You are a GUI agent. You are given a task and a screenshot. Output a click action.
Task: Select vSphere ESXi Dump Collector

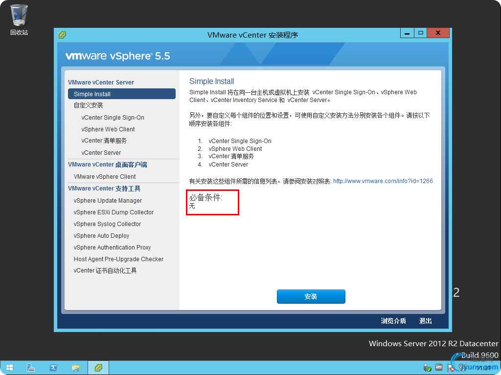click(114, 212)
